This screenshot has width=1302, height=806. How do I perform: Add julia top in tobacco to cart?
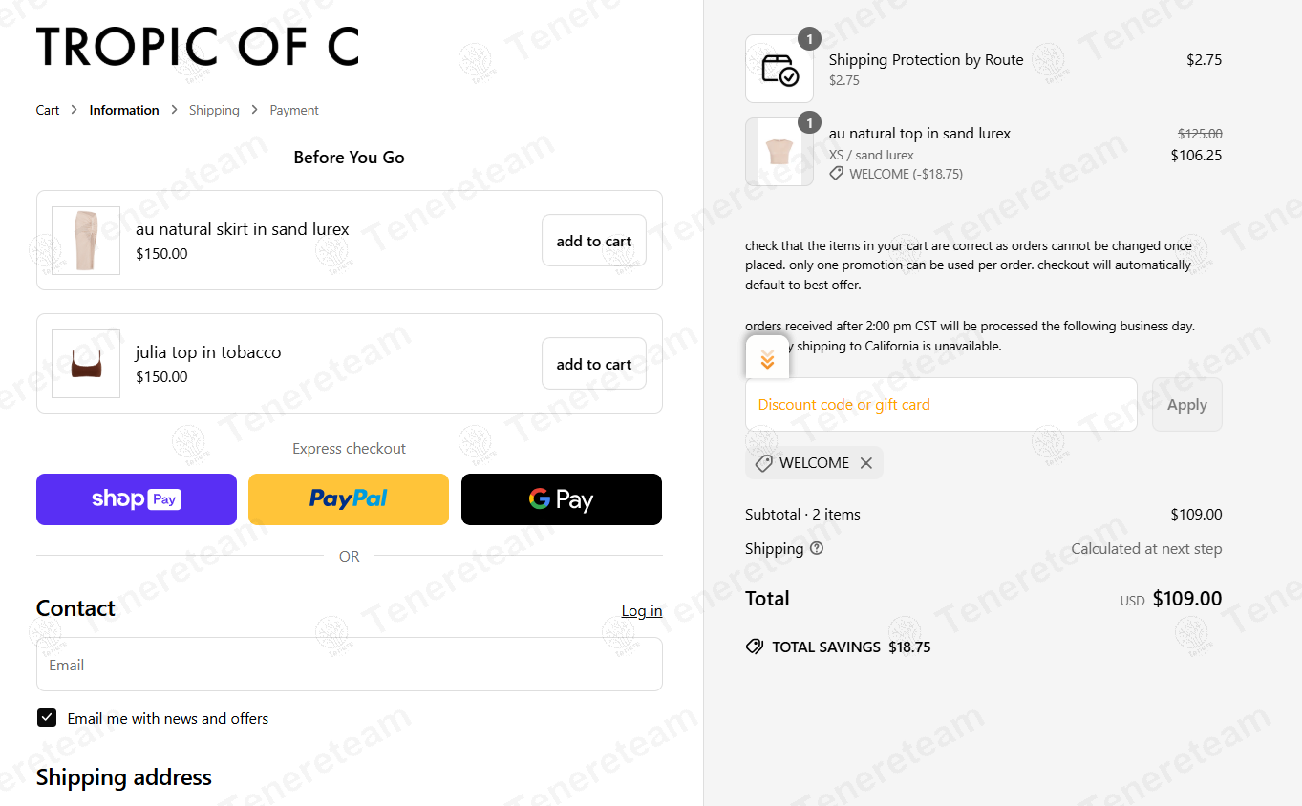(593, 364)
